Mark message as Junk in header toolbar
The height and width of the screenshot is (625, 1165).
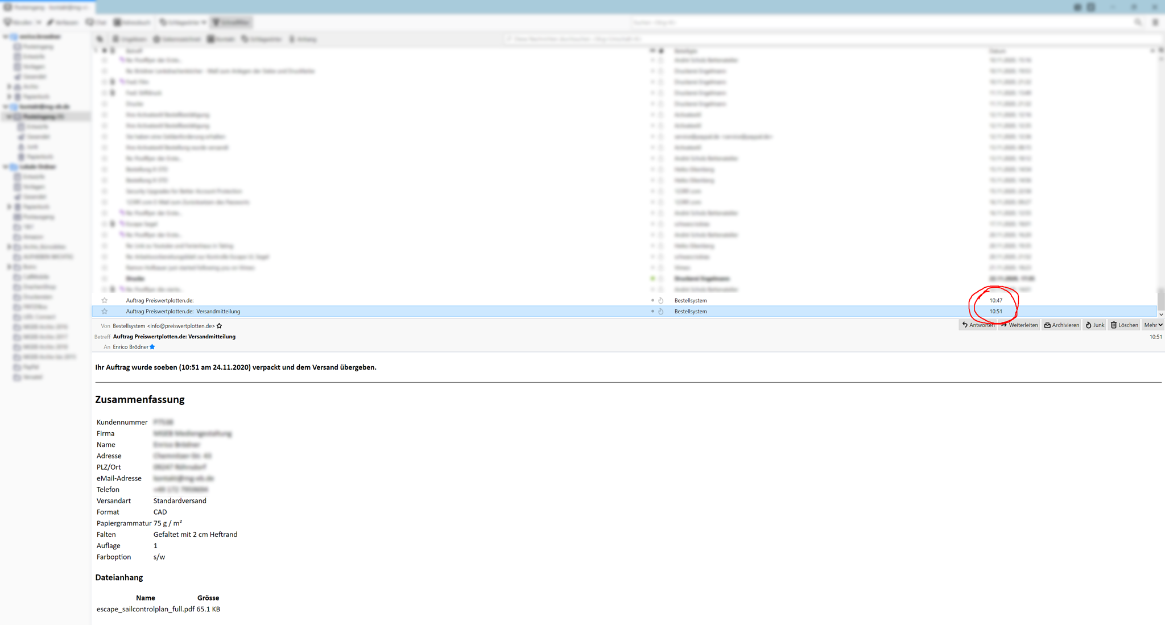[x=1094, y=325]
